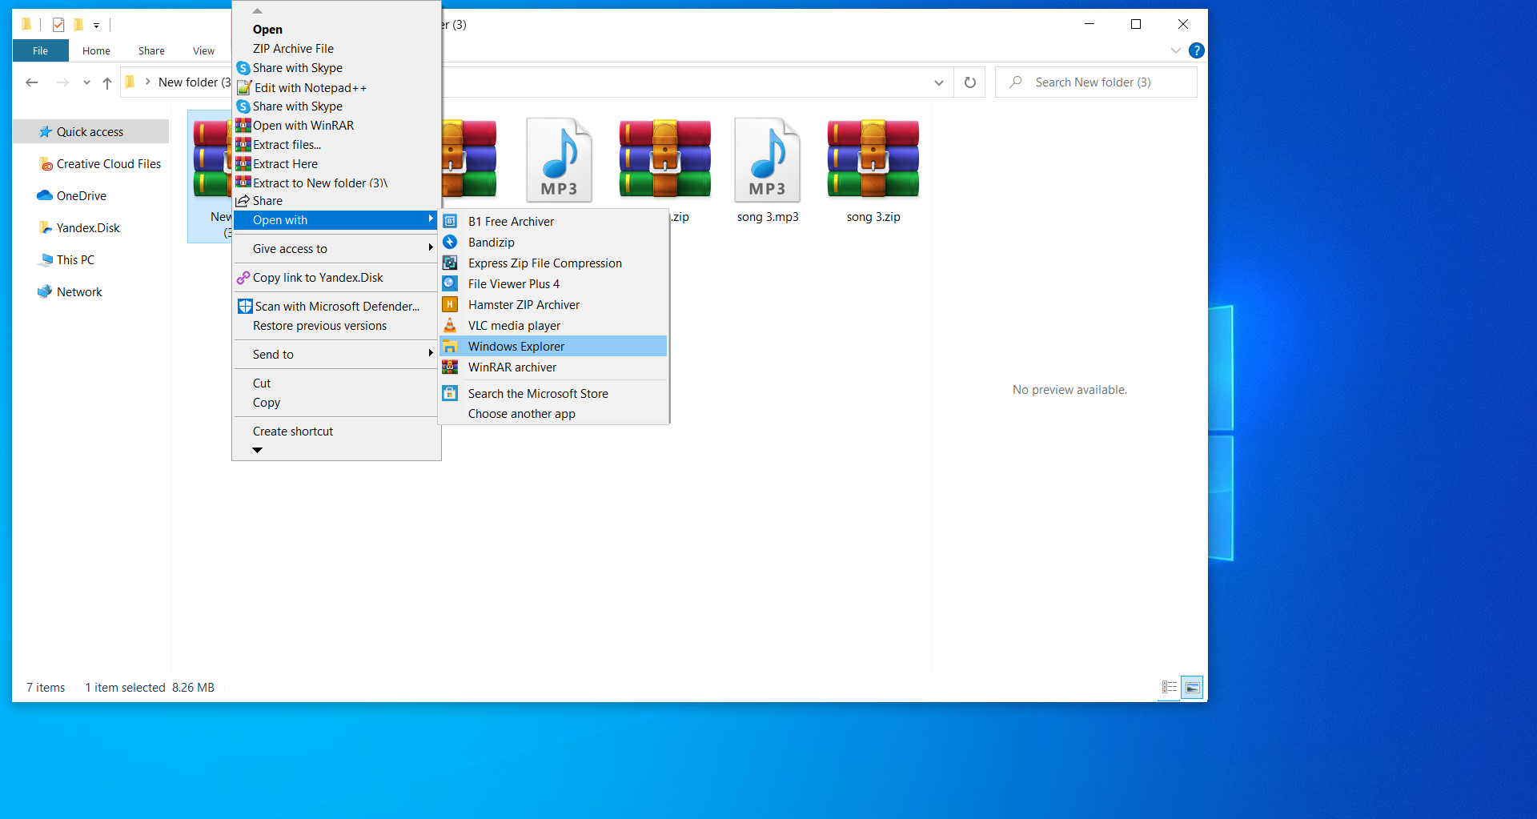Click the VLC media player cone icon
Image resolution: width=1537 pixels, height=819 pixels.
pos(450,326)
